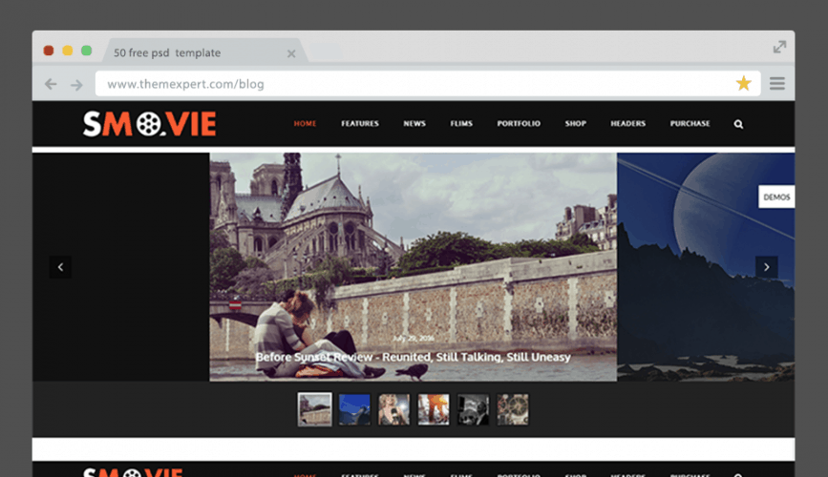
Task: Show previous slide with left arrow
Action: [60, 267]
